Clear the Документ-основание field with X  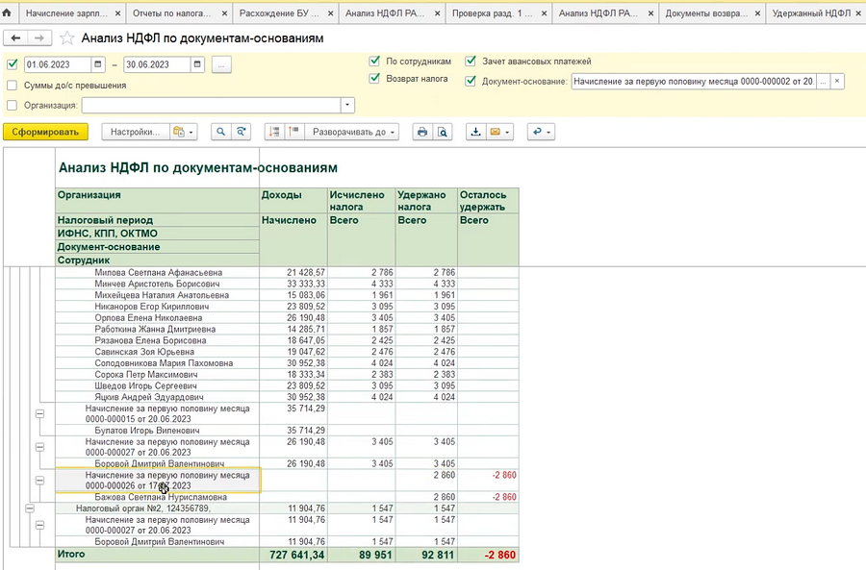point(837,81)
